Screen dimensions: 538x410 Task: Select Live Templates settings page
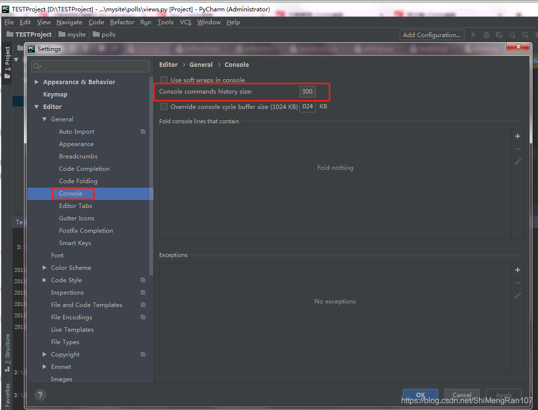pyautogui.click(x=72, y=329)
